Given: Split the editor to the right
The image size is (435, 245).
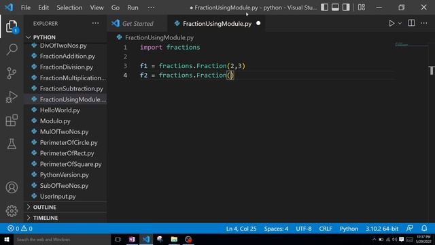Looking at the screenshot, I should 411,23.
